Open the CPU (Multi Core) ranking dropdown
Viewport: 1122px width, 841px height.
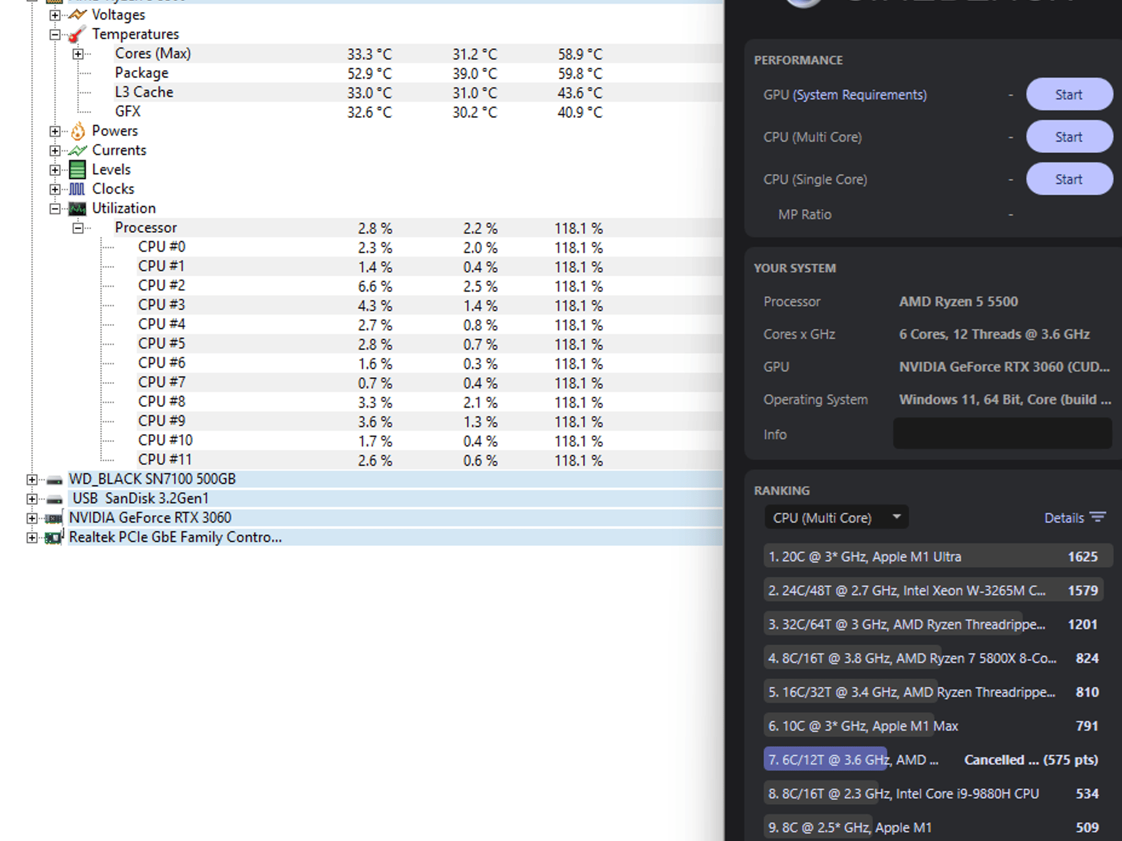pos(836,517)
